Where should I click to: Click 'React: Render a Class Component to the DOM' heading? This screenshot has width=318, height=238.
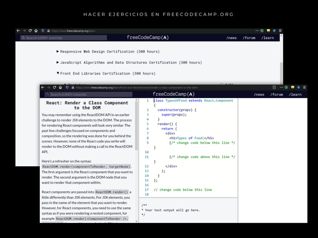(87, 106)
